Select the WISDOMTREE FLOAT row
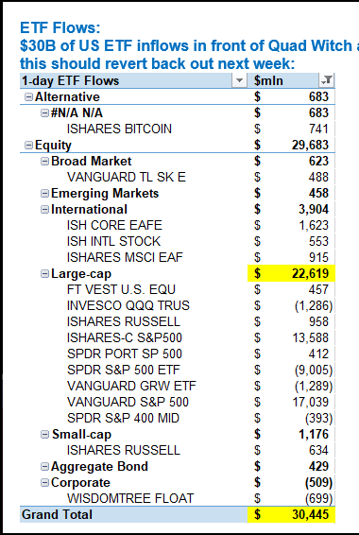Viewport: 359px width, 535px height. 178,498
